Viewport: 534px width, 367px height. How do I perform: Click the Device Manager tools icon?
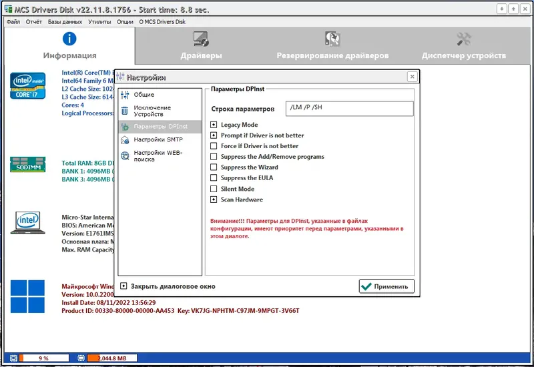click(x=464, y=39)
